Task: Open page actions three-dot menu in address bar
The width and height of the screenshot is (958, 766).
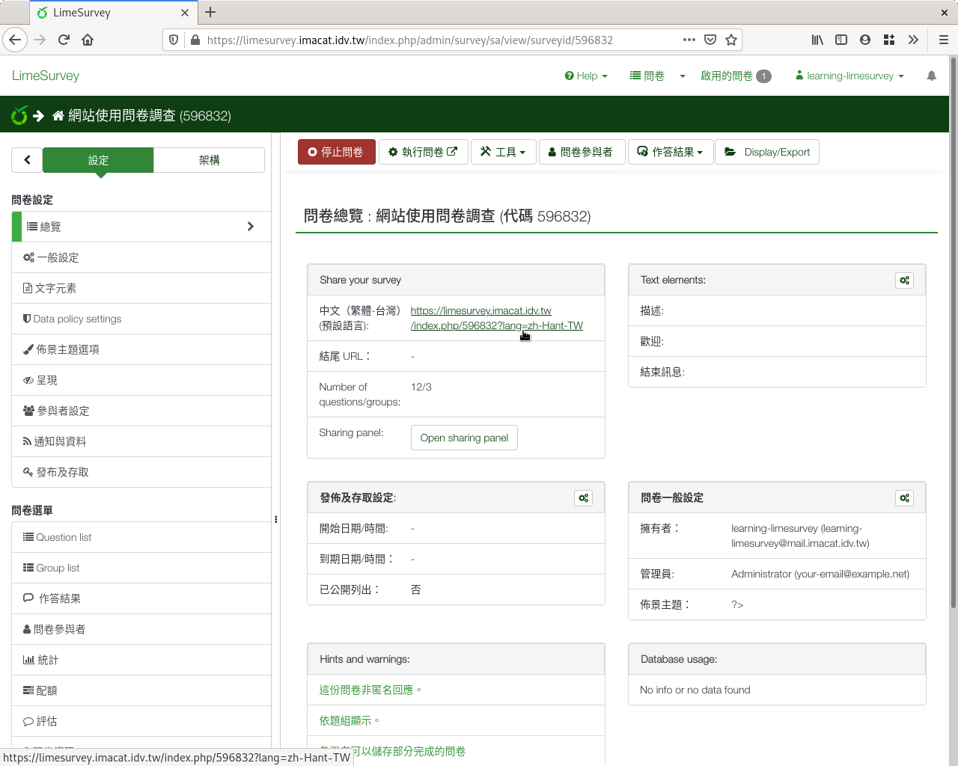Action: point(689,40)
